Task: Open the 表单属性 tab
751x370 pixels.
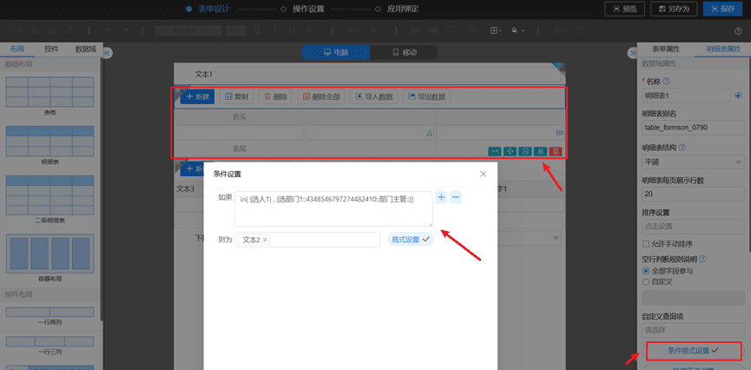Action: [x=666, y=49]
